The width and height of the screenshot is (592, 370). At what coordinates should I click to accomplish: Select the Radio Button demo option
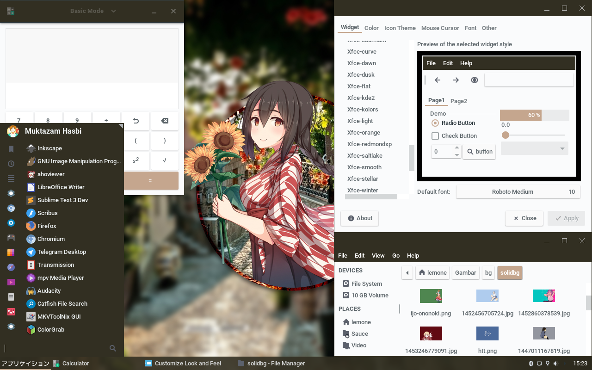click(453, 123)
